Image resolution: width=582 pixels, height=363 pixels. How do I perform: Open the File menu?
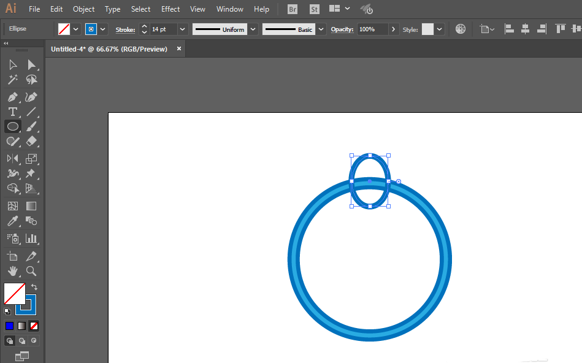[34, 9]
